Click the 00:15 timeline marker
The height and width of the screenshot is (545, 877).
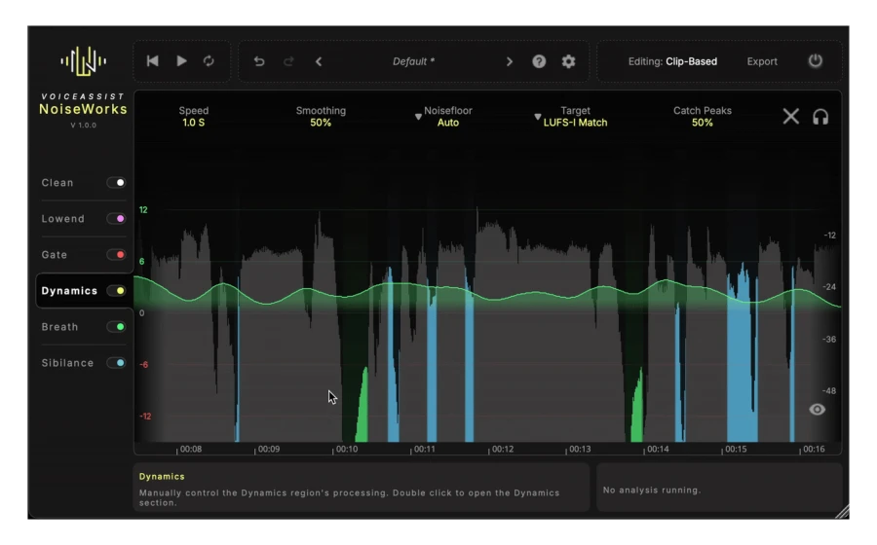tap(736, 449)
